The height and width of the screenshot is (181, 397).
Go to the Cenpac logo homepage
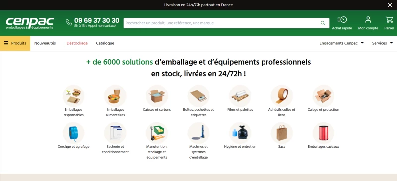click(30, 23)
